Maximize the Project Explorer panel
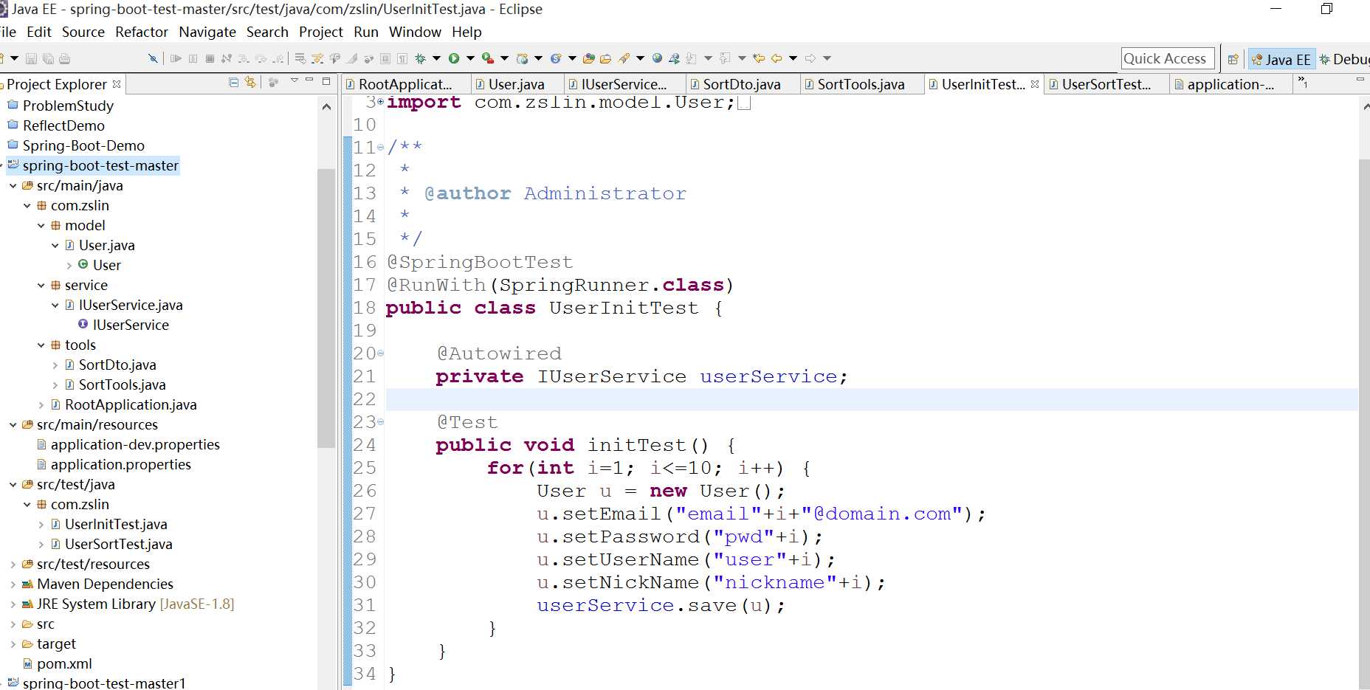1370x690 pixels. (326, 81)
